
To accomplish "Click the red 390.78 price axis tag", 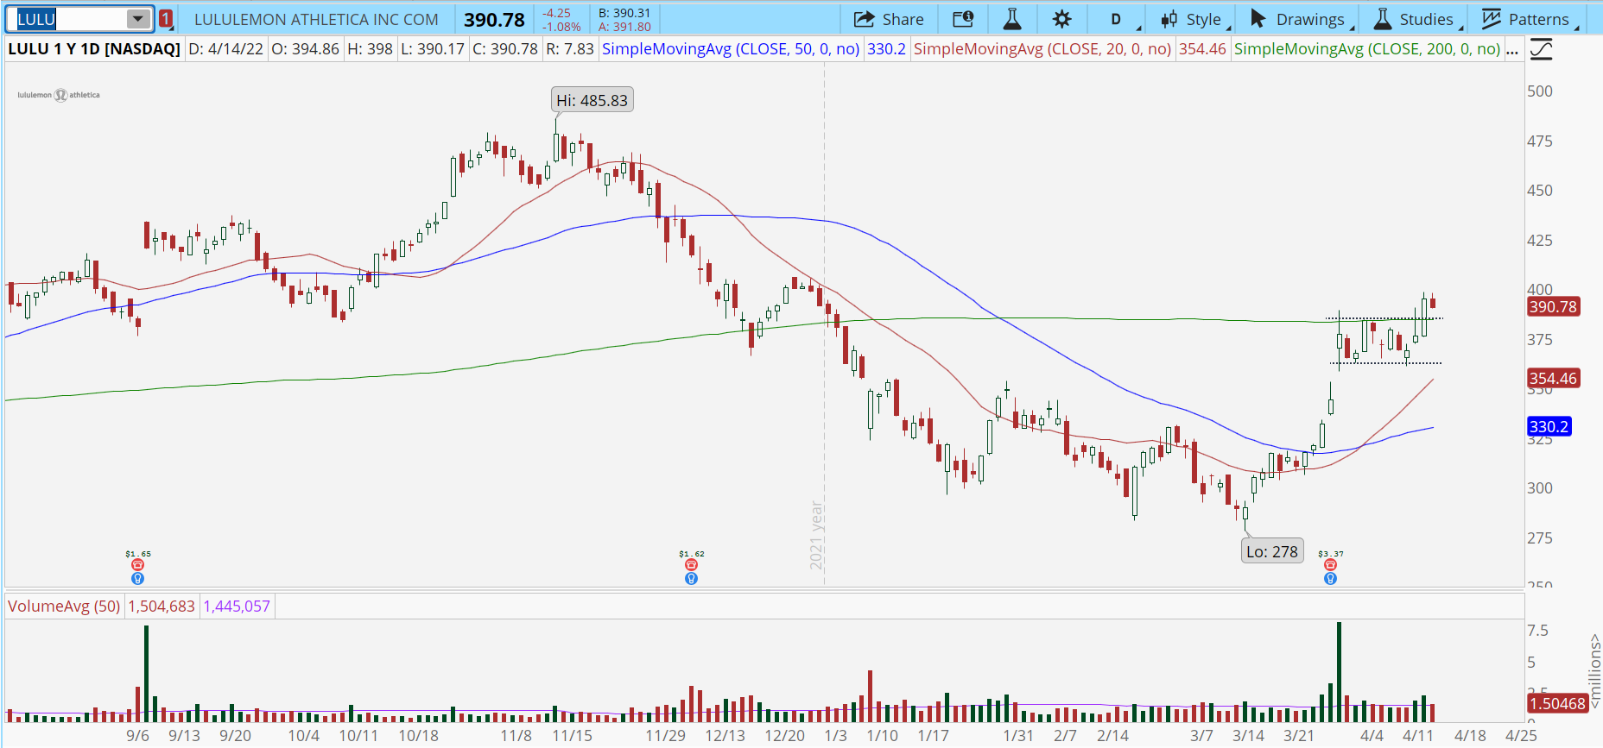I will 1553,306.
